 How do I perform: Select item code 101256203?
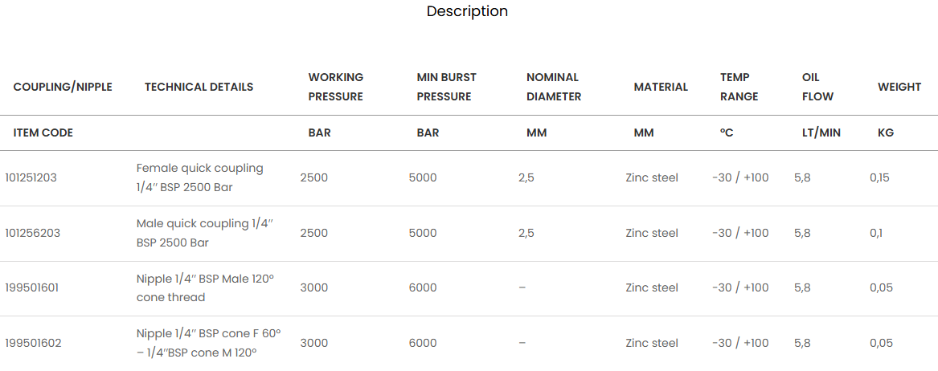[33, 233]
